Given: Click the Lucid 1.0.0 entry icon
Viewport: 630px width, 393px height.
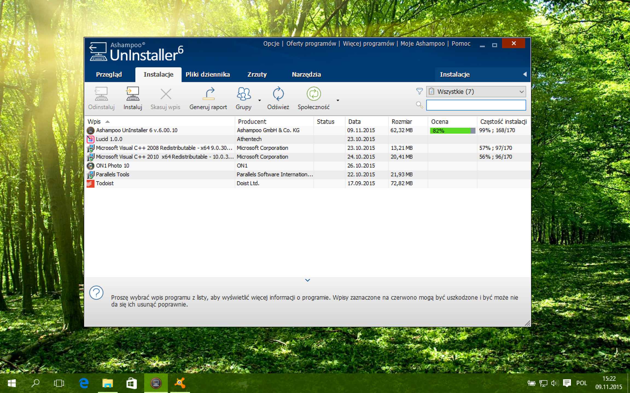Looking at the screenshot, I should 91,139.
